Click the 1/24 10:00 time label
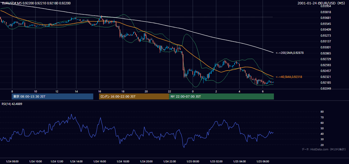The width and height of the screenshot is (349, 164). (36, 162)
